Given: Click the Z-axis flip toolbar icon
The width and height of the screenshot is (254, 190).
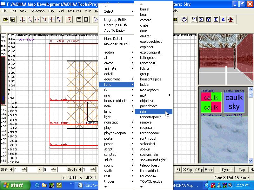Looking at the screenshot, I should tap(52, 20).
